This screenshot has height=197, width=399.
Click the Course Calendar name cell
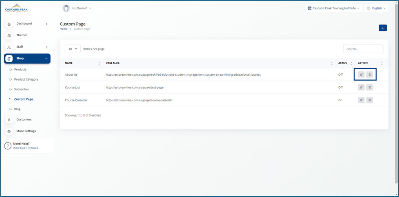(x=76, y=100)
